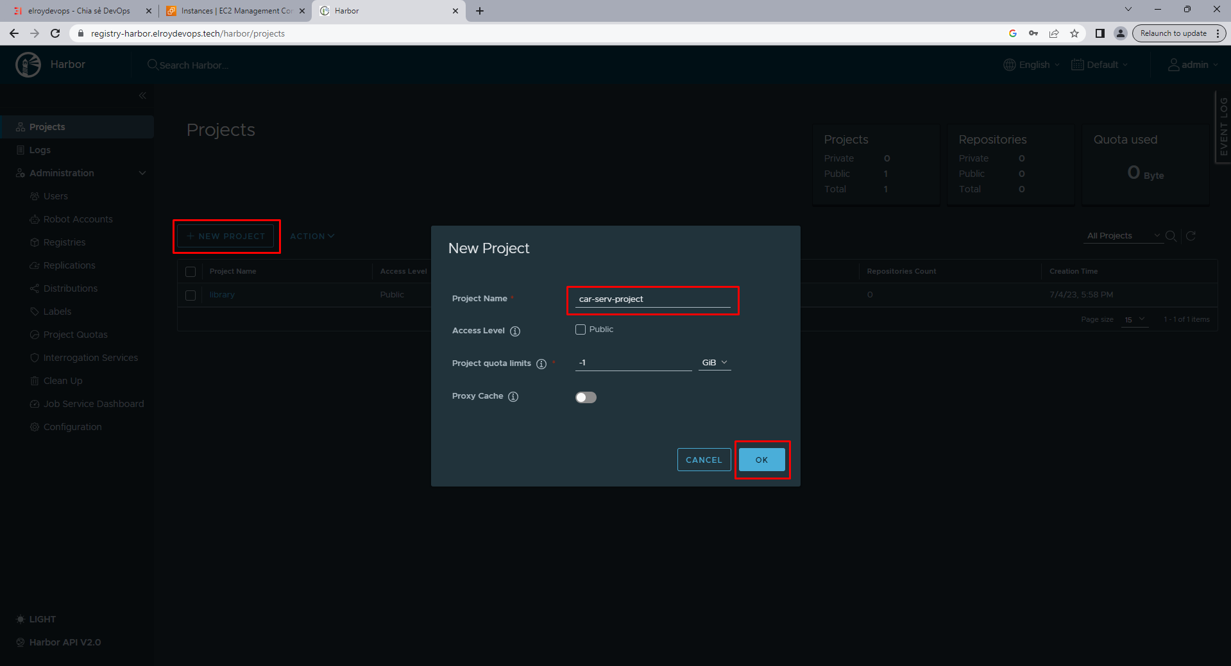Check the select-all projects header checkbox
Image resolution: width=1231 pixels, height=666 pixels.
point(191,272)
